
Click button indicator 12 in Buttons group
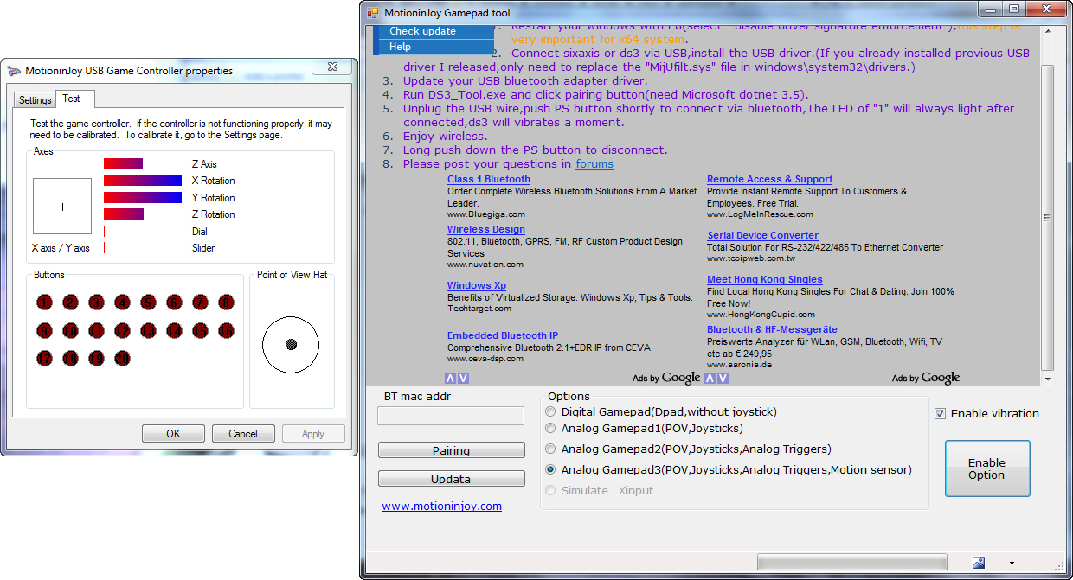(122, 330)
